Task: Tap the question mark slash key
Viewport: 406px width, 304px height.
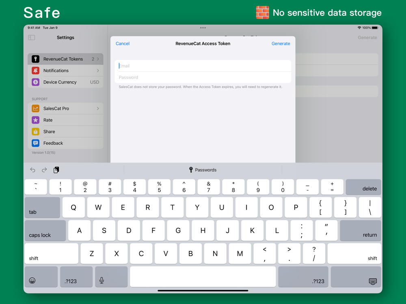Action: pos(314,254)
